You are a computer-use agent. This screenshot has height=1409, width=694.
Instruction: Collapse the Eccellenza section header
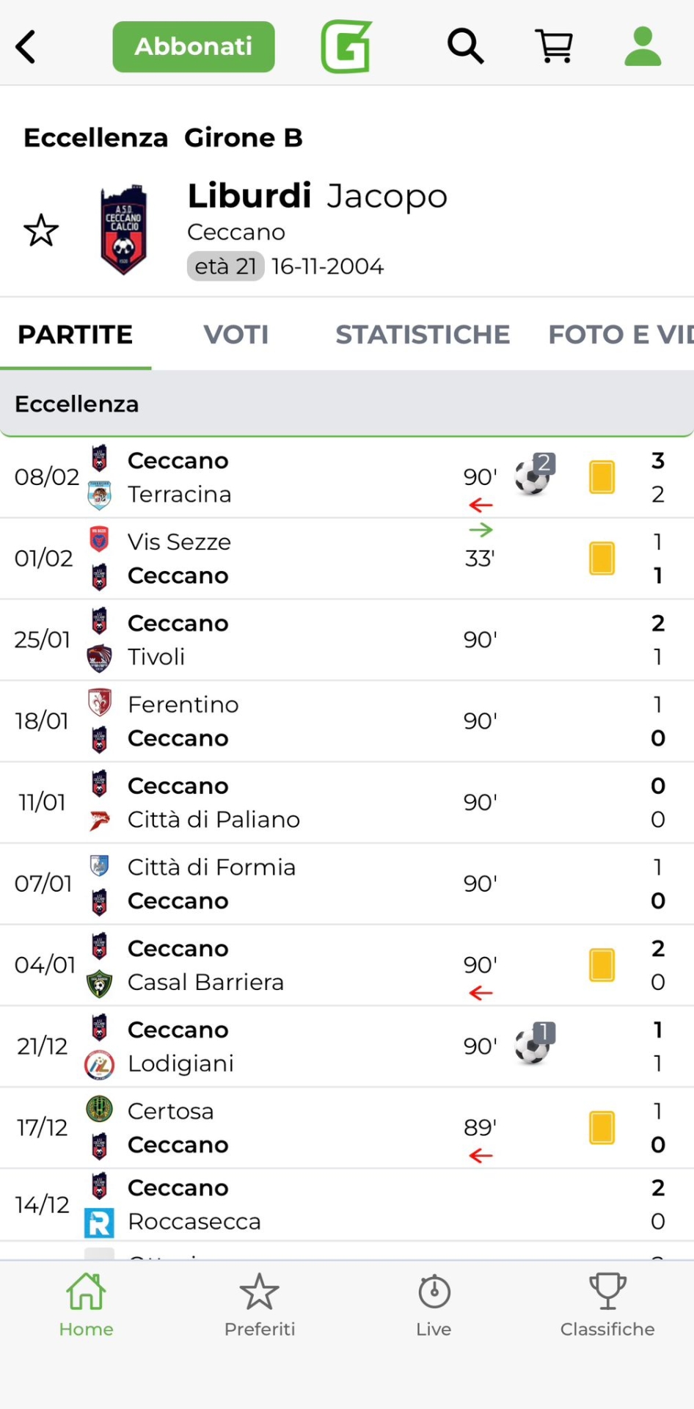click(x=346, y=404)
